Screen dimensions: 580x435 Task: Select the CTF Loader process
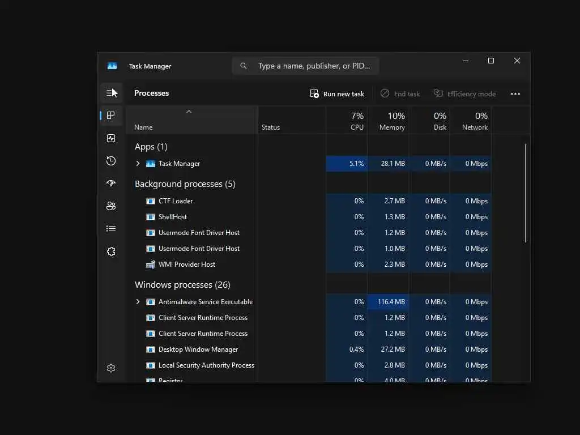(x=176, y=201)
